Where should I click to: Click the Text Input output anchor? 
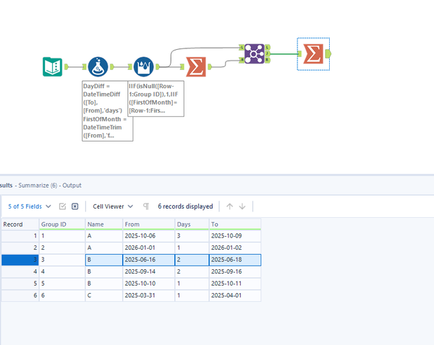pyautogui.click(x=66, y=66)
